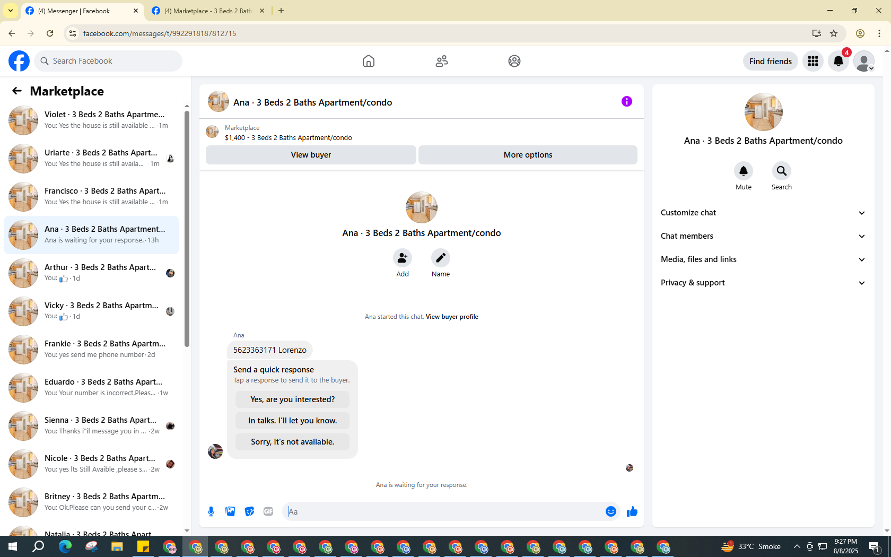
Task: Open the Vicky conversation
Action: tap(91, 311)
